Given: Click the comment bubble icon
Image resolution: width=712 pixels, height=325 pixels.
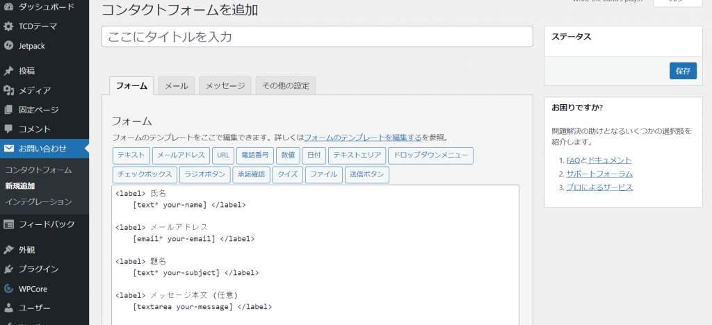Looking at the screenshot, I should (x=8, y=129).
